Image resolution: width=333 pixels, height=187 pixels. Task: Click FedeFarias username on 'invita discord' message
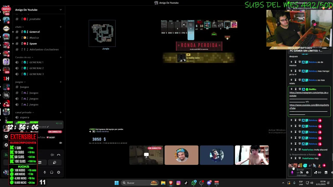point(307,150)
